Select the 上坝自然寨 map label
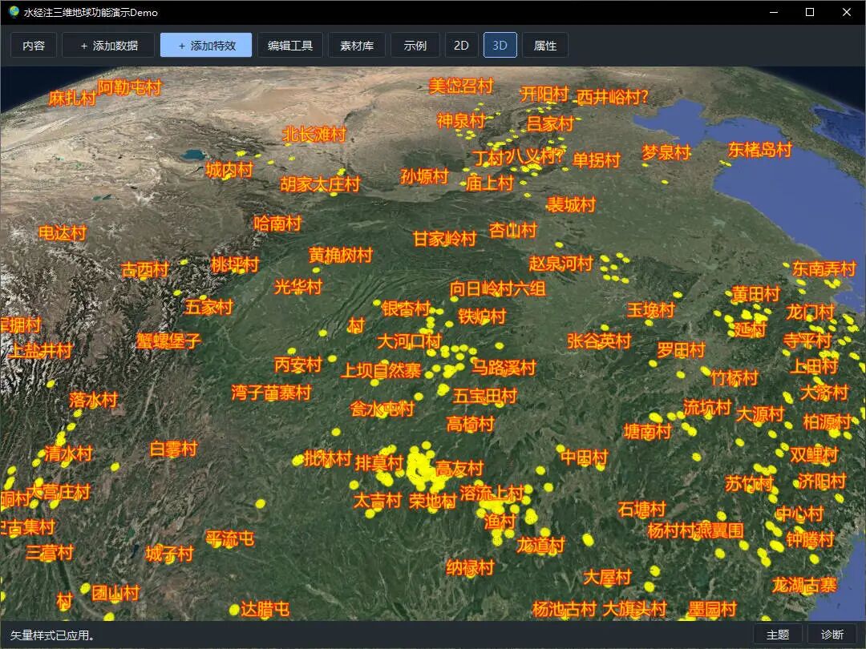866x649 pixels. pos(381,369)
